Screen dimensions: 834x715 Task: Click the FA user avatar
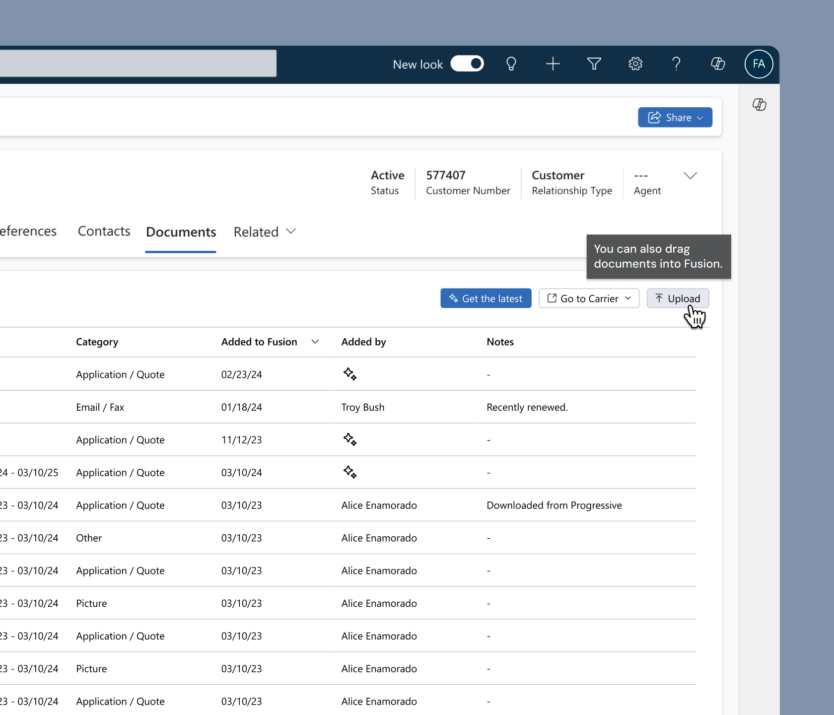(759, 64)
